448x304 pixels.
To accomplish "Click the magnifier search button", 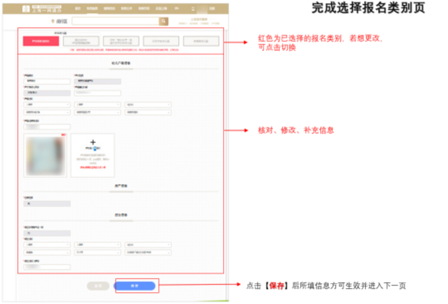I will (164, 21).
